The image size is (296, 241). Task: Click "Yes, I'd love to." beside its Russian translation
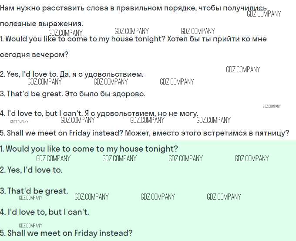(31, 75)
